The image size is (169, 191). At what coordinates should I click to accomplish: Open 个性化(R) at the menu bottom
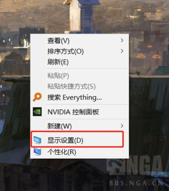click(x=79, y=152)
